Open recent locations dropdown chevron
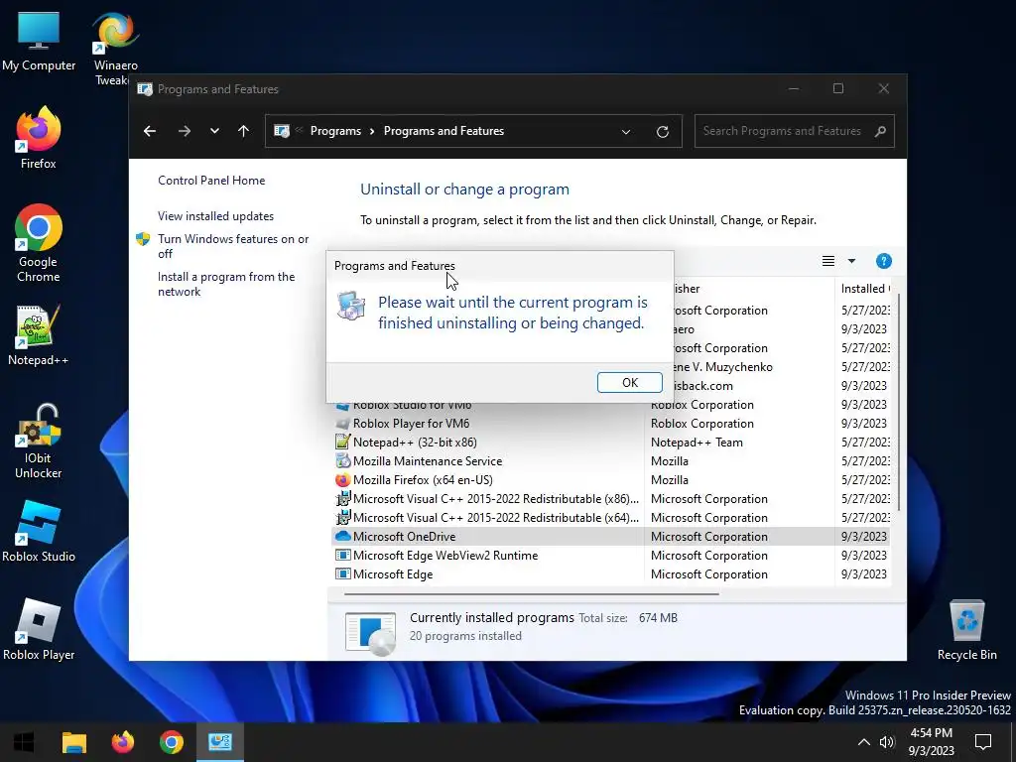The width and height of the screenshot is (1016, 762). (214, 131)
